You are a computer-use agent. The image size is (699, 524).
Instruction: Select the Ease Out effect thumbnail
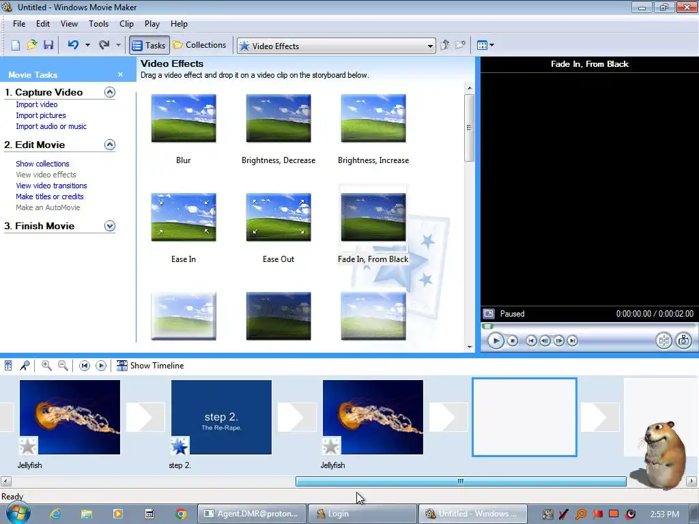coord(279,218)
